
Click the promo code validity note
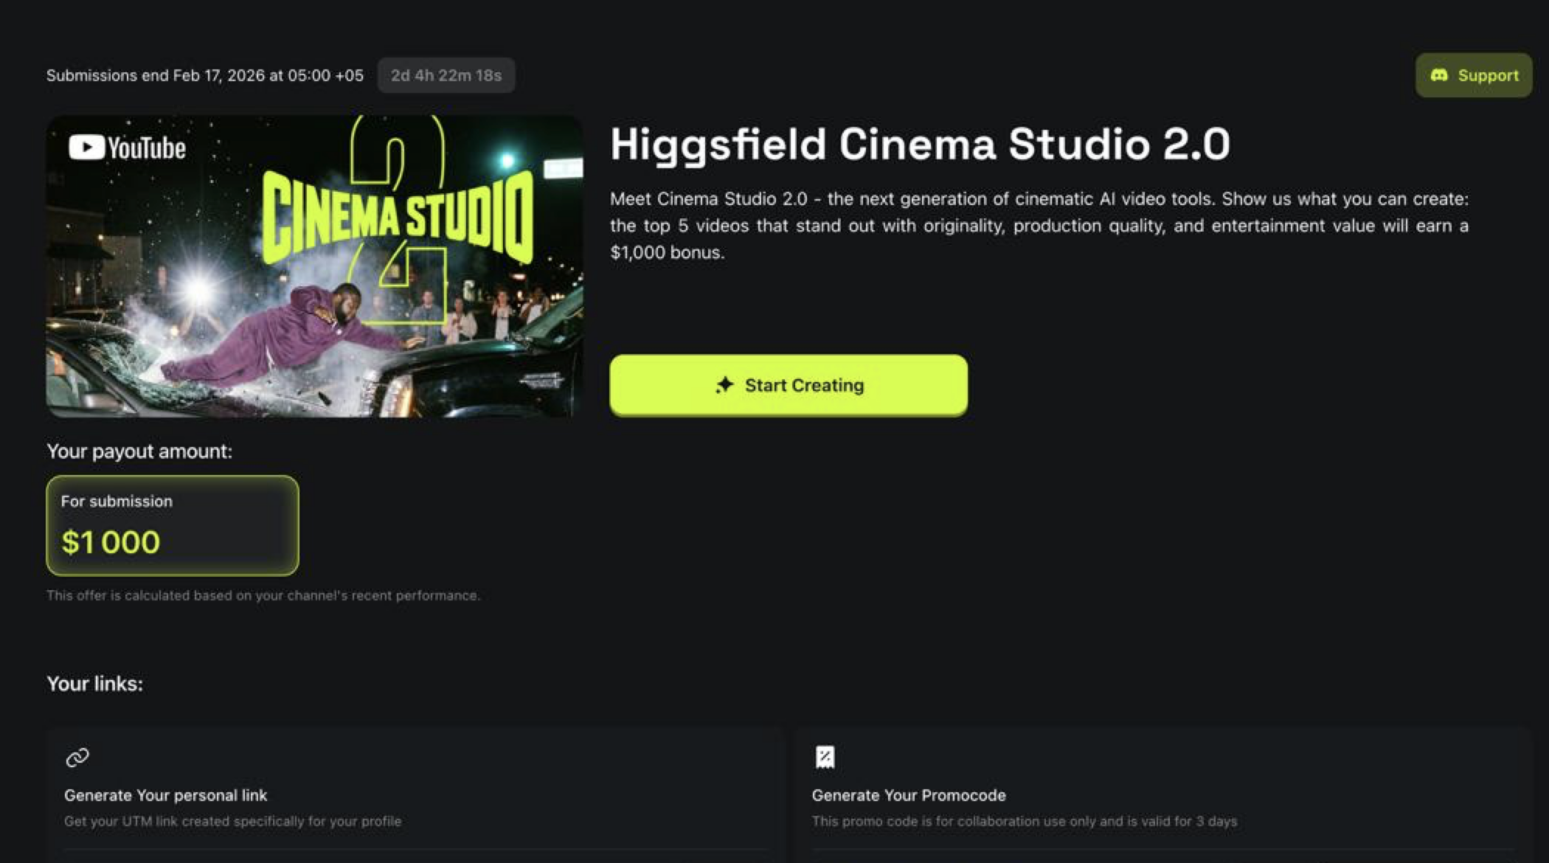pyautogui.click(x=1025, y=820)
